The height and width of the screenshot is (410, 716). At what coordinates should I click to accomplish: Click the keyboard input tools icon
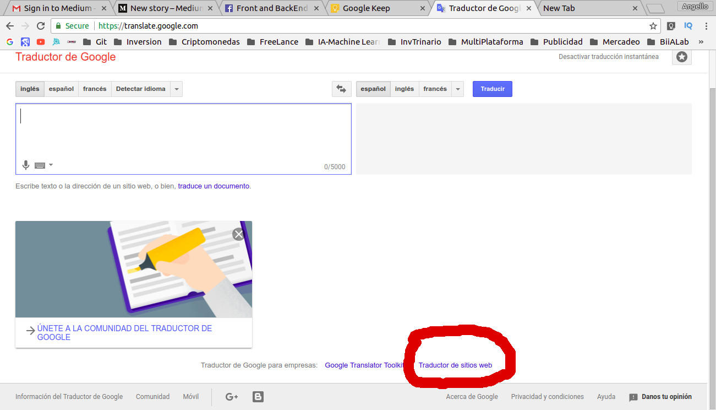click(40, 165)
